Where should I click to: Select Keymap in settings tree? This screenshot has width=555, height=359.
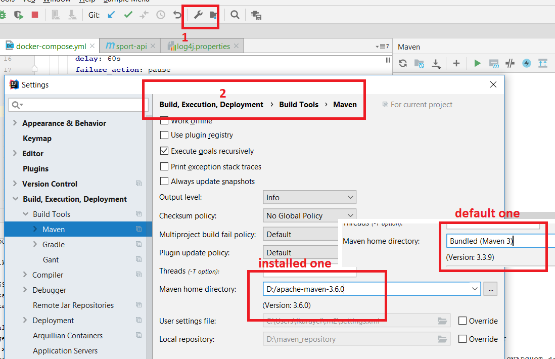pos(37,139)
